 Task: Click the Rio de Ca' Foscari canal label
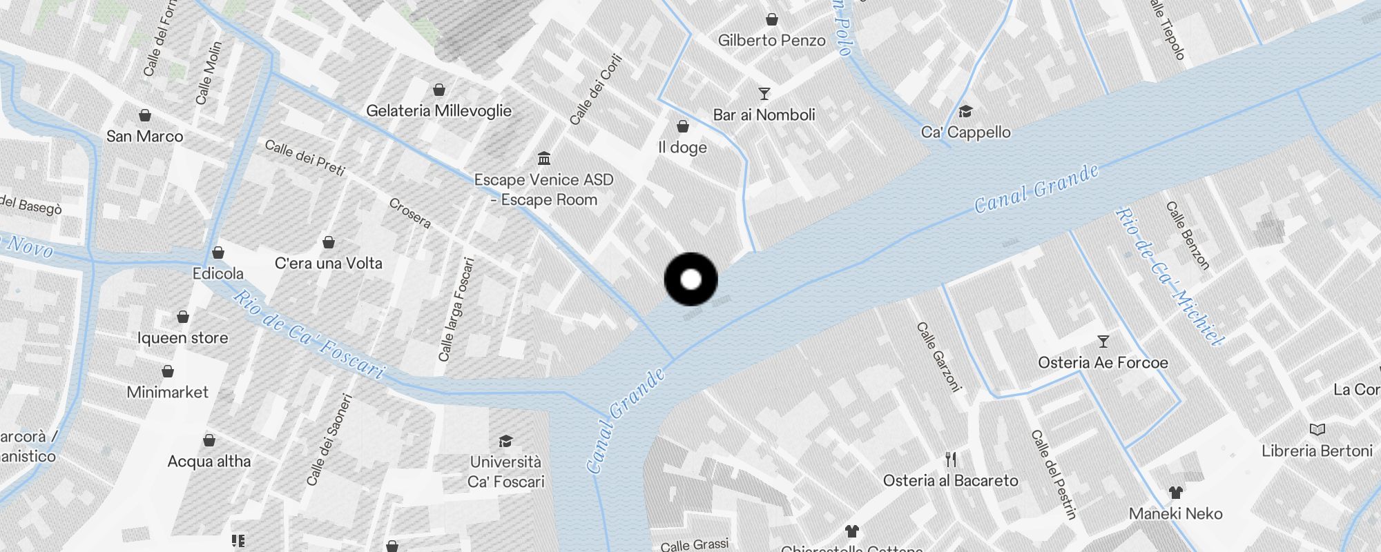point(308,335)
